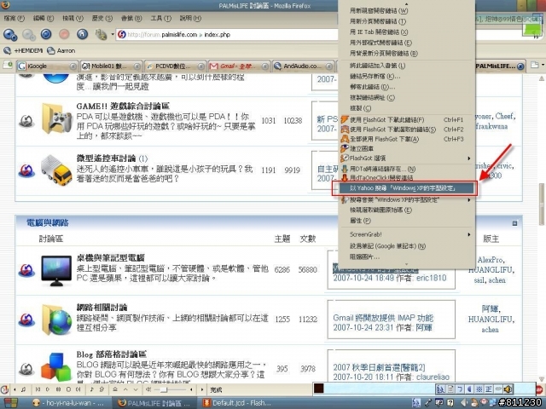
Task: Open the 書籤 (B) menu
Action: click(131, 18)
